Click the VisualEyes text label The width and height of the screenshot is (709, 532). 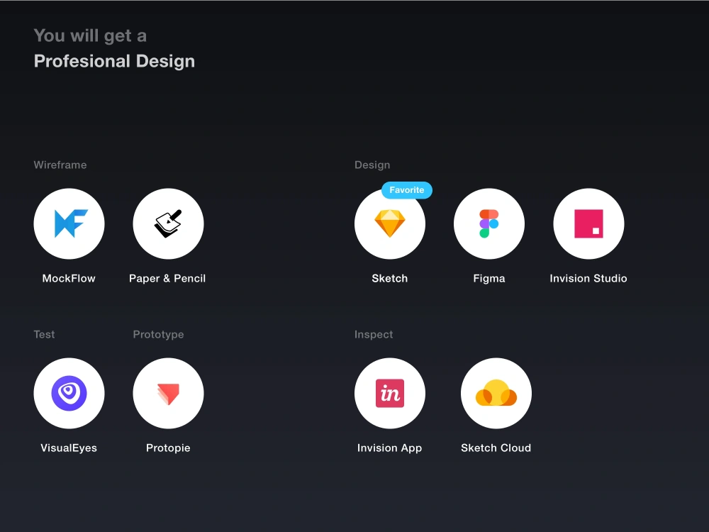click(x=69, y=448)
